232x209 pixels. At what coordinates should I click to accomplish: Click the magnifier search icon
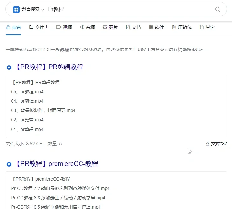pyautogui.click(x=218, y=9)
